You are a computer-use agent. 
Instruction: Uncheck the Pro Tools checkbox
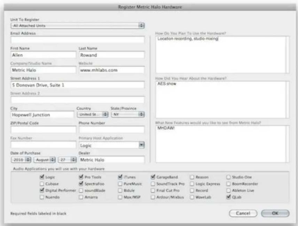click(x=81, y=177)
